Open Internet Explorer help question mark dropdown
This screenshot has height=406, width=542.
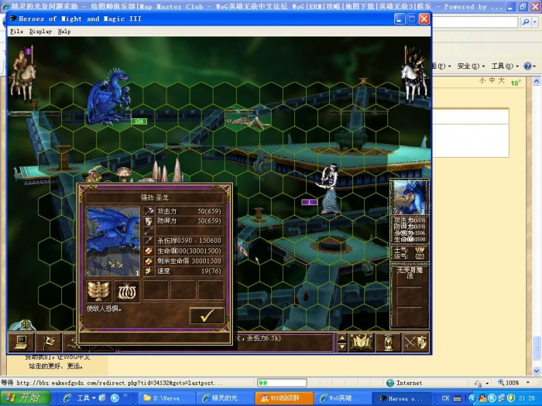point(530,66)
